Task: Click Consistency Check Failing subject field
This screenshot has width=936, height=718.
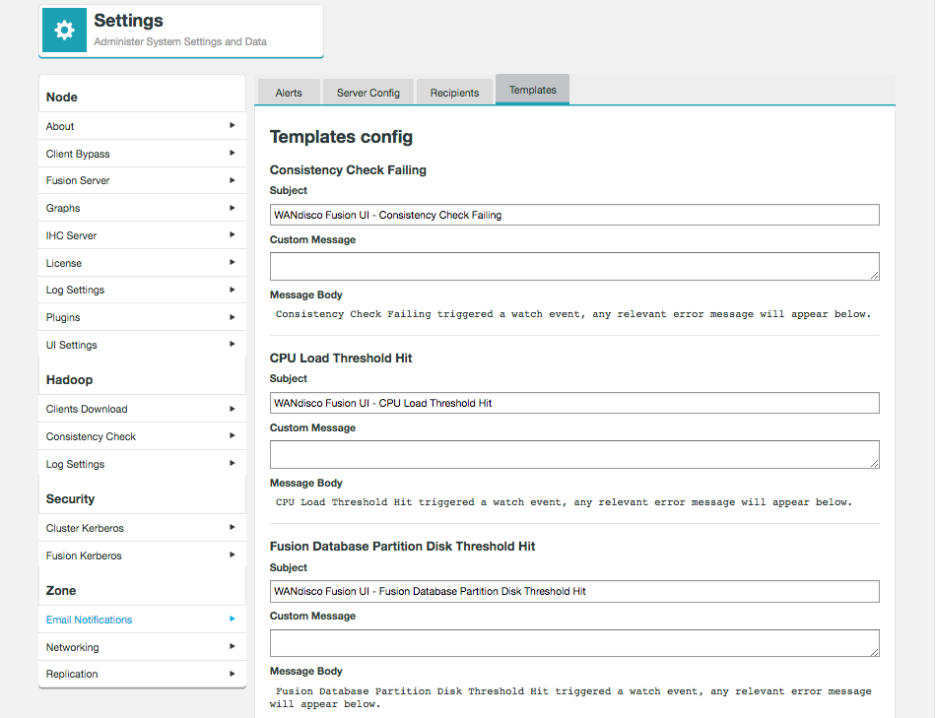Action: click(574, 215)
